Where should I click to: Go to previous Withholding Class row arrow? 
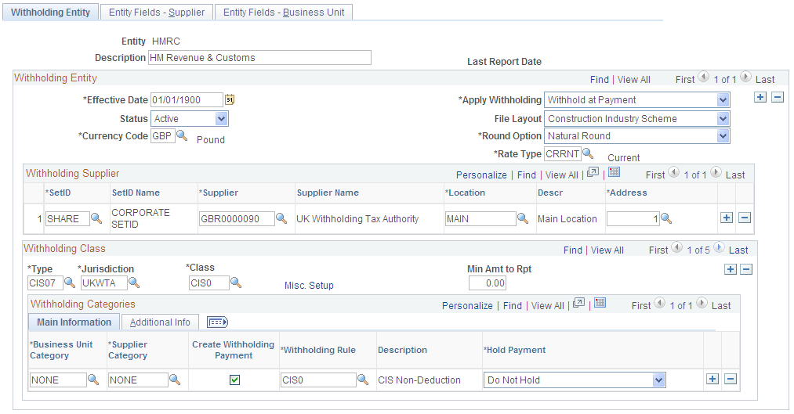pos(677,248)
